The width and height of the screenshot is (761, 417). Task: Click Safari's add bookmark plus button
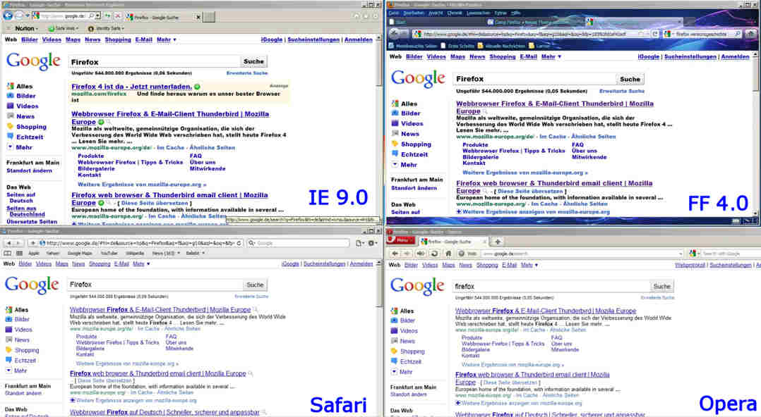33,242
